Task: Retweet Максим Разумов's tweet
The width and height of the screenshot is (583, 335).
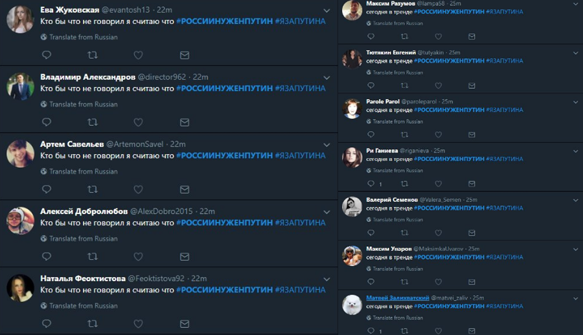Action: 405,37
